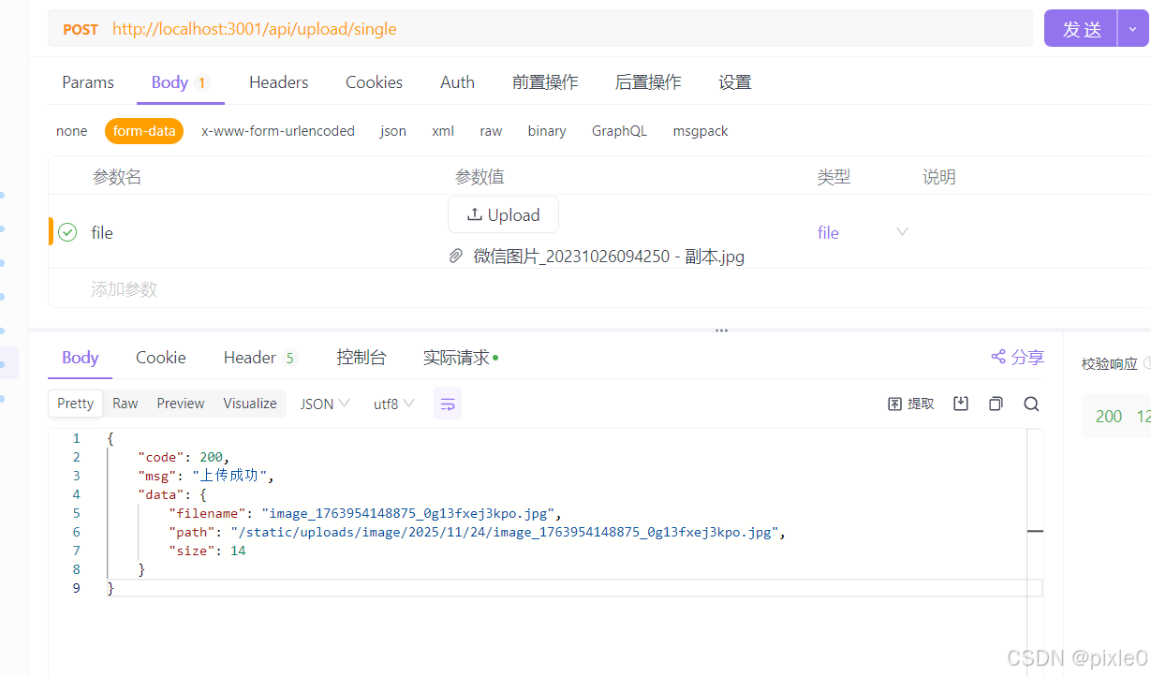
Task: Click the 提取 extract button
Action: pos(911,404)
